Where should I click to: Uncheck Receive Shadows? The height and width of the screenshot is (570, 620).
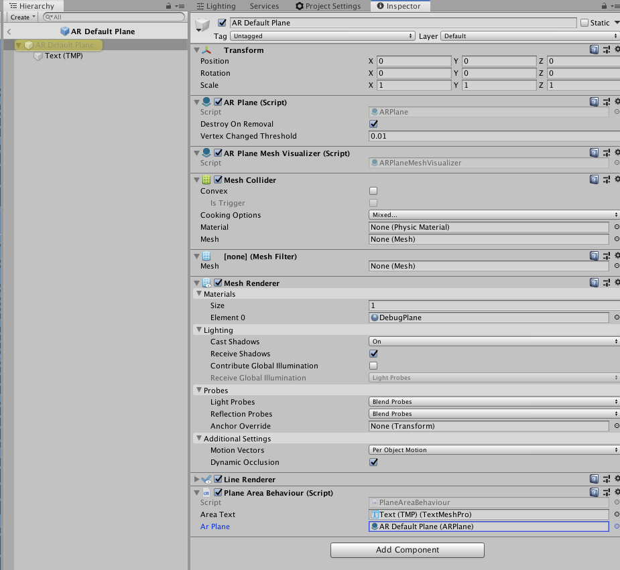click(x=373, y=354)
